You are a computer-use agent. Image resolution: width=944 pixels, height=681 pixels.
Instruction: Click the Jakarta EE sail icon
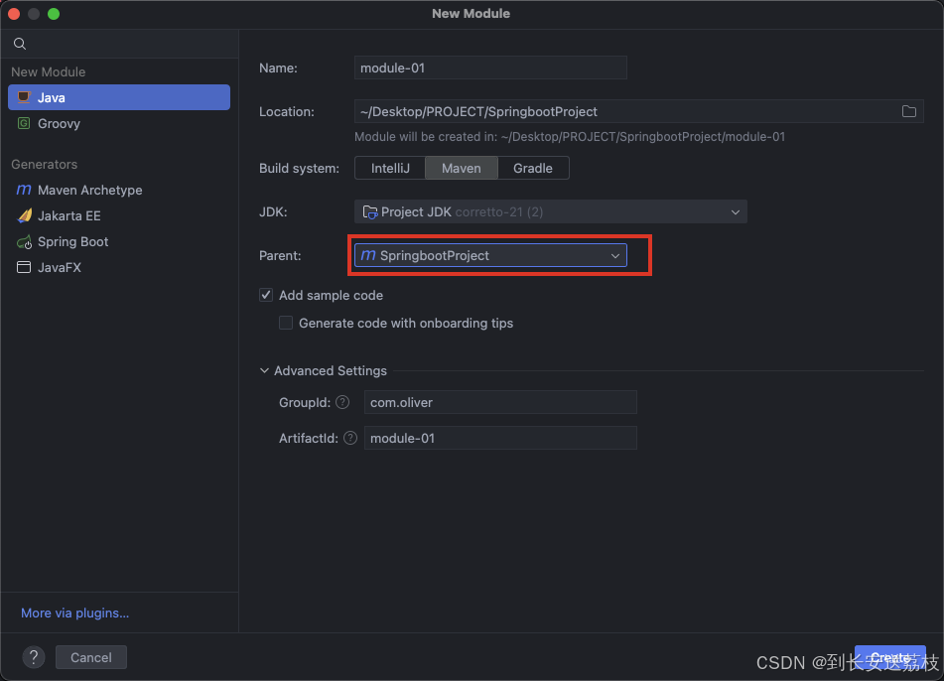25,215
